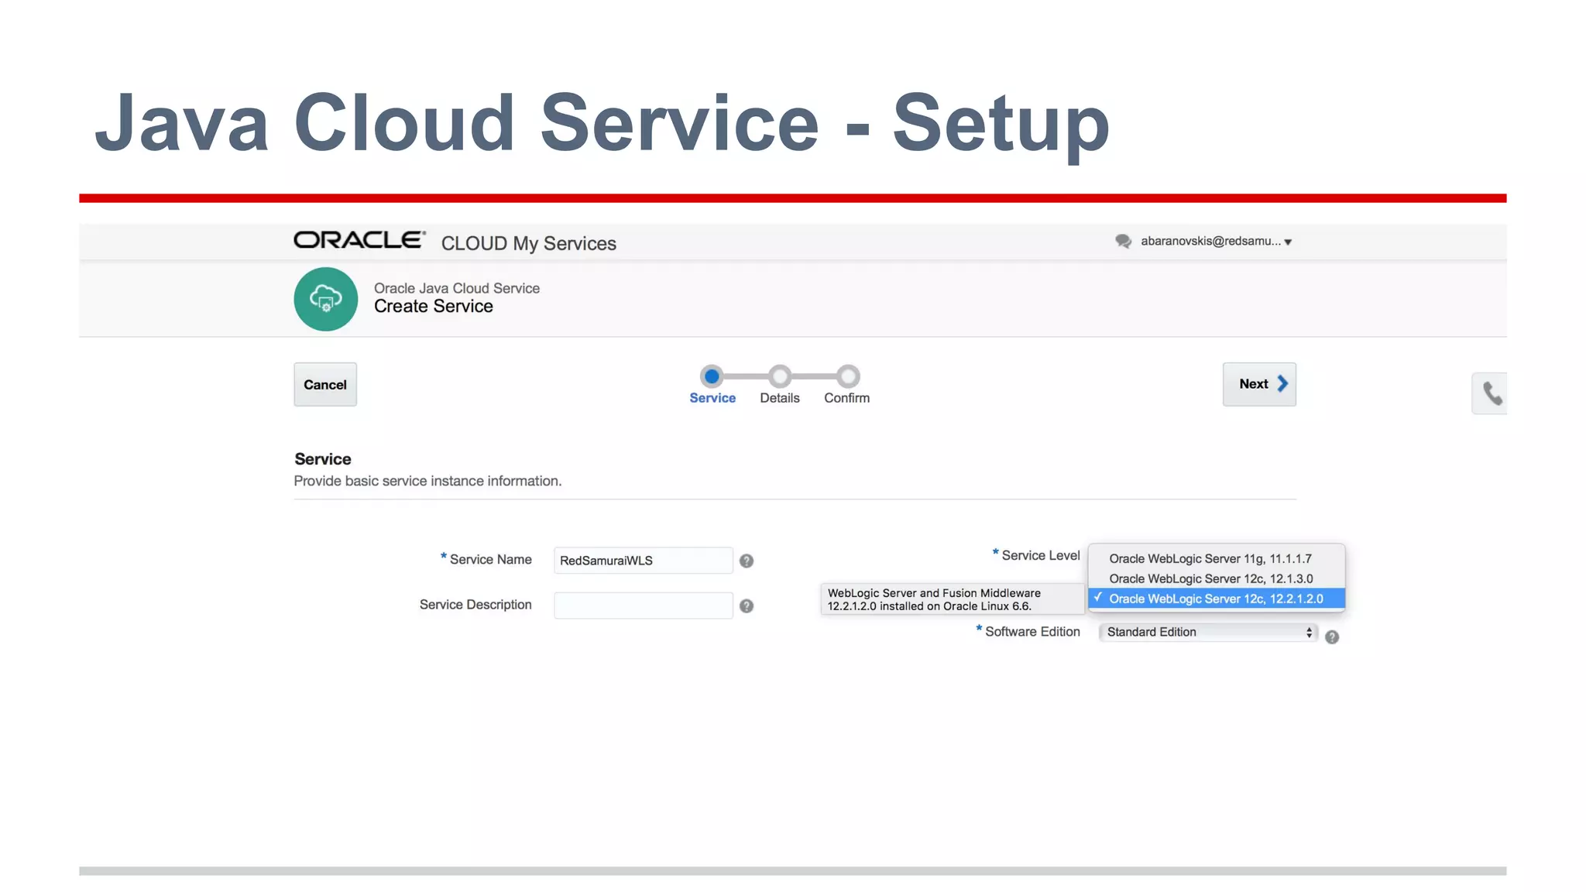Go to the Confirm wizard step

(847, 386)
